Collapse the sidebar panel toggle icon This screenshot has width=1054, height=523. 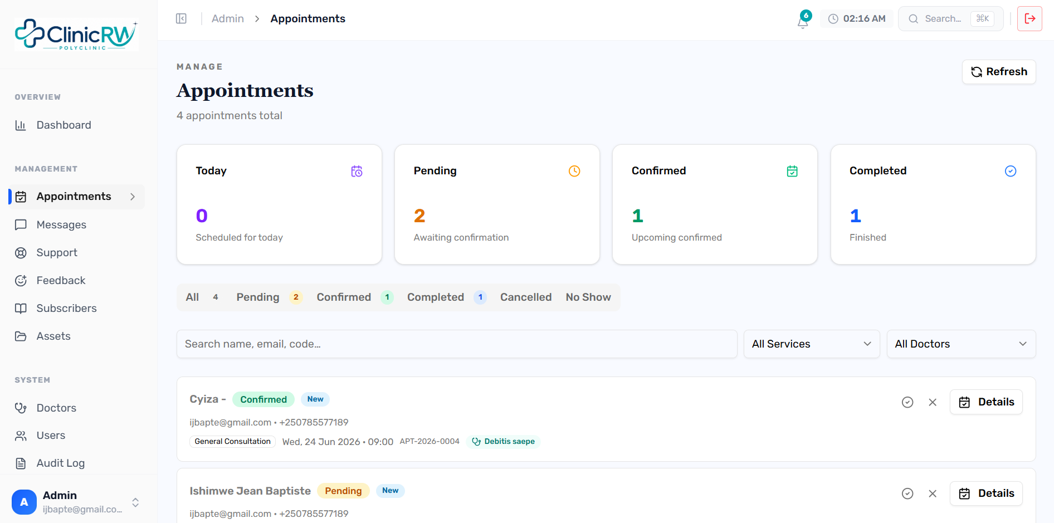(x=181, y=18)
